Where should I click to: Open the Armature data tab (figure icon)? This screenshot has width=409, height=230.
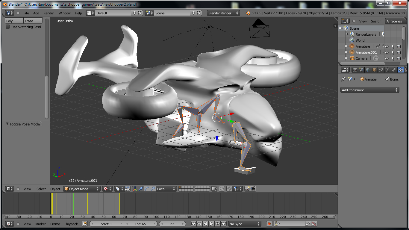tap(387, 70)
